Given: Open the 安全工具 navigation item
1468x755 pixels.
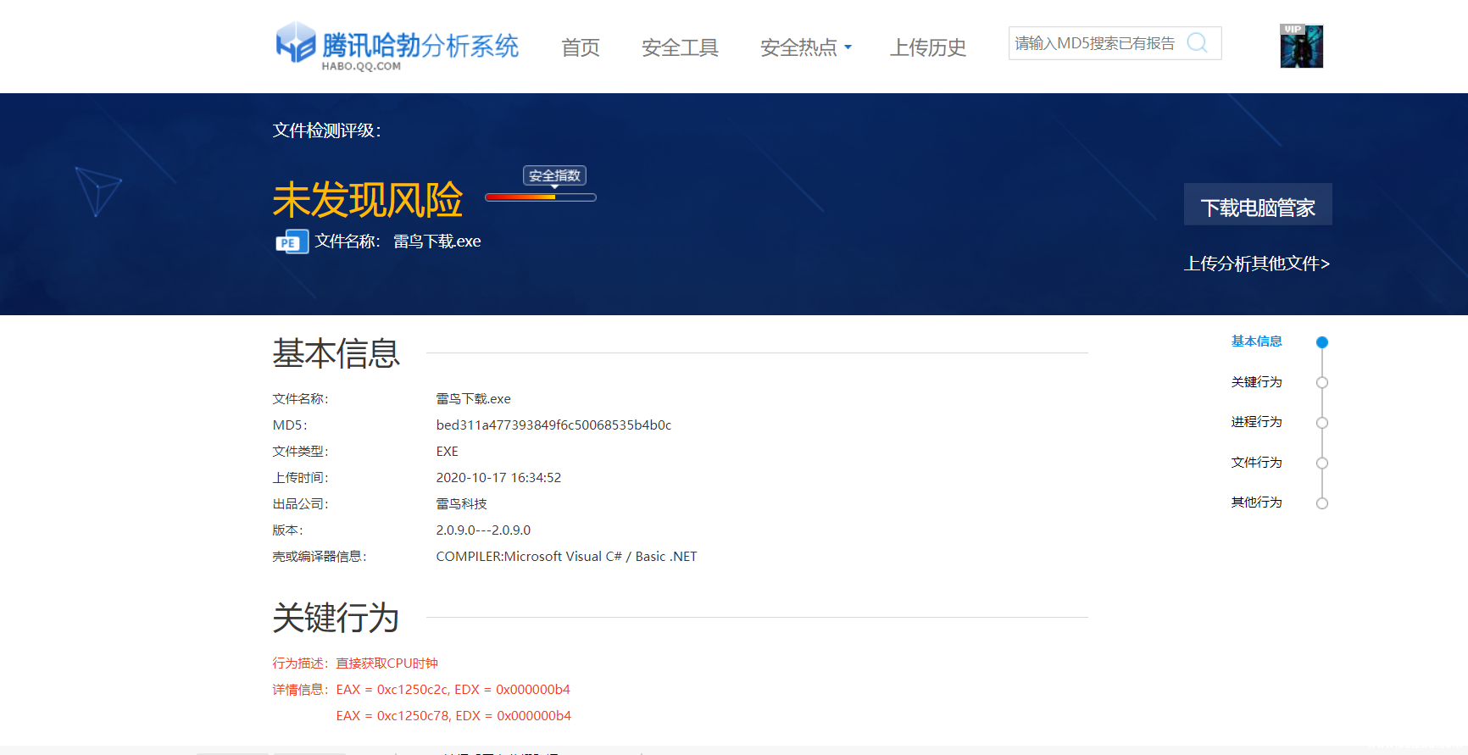Looking at the screenshot, I should [680, 47].
